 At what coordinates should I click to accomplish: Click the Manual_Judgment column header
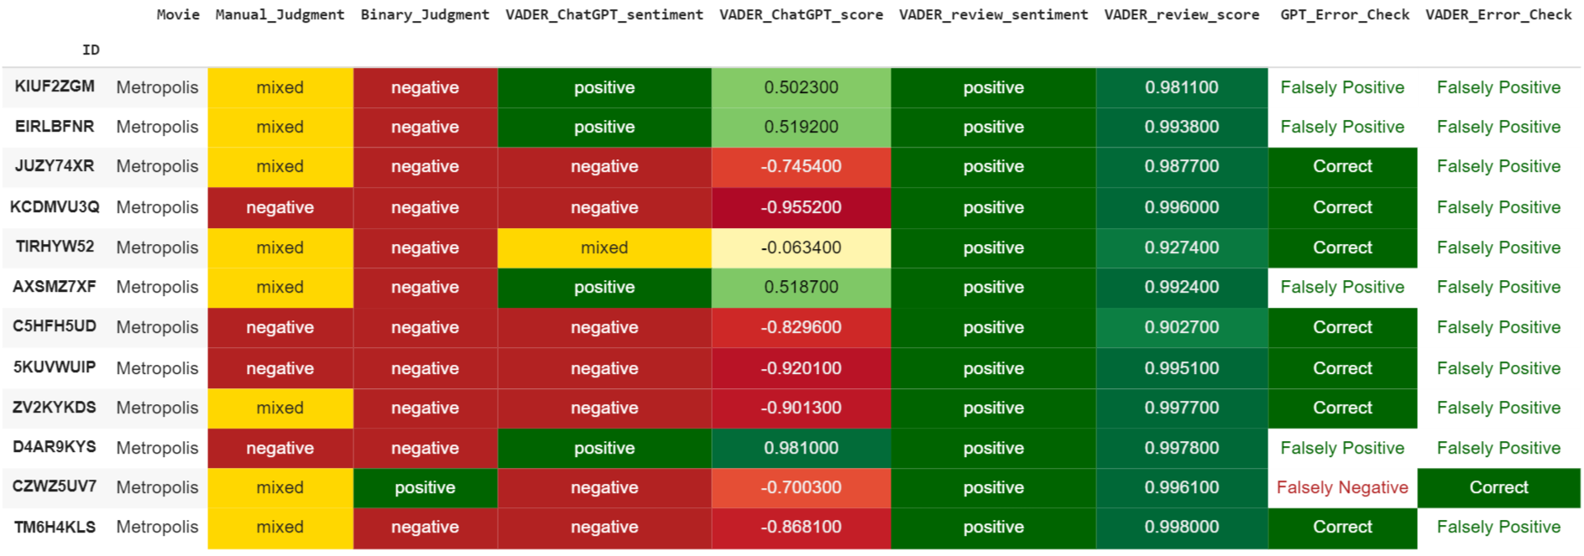point(280,15)
